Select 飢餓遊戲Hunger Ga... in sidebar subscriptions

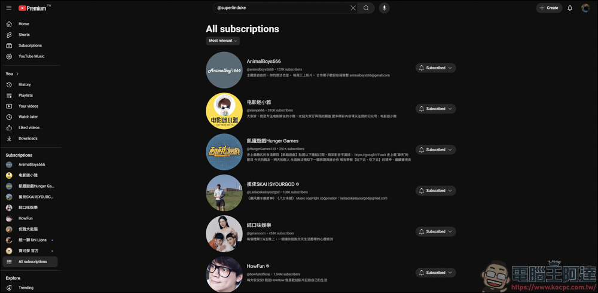pos(30,186)
